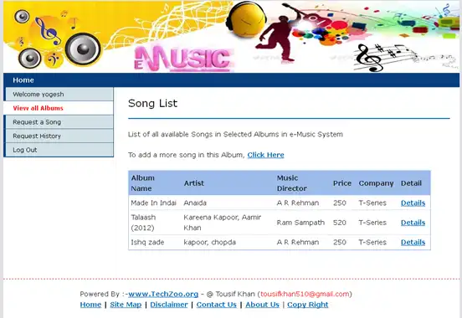Select the Made In Indai album cell
The image size is (462, 318).
click(153, 203)
